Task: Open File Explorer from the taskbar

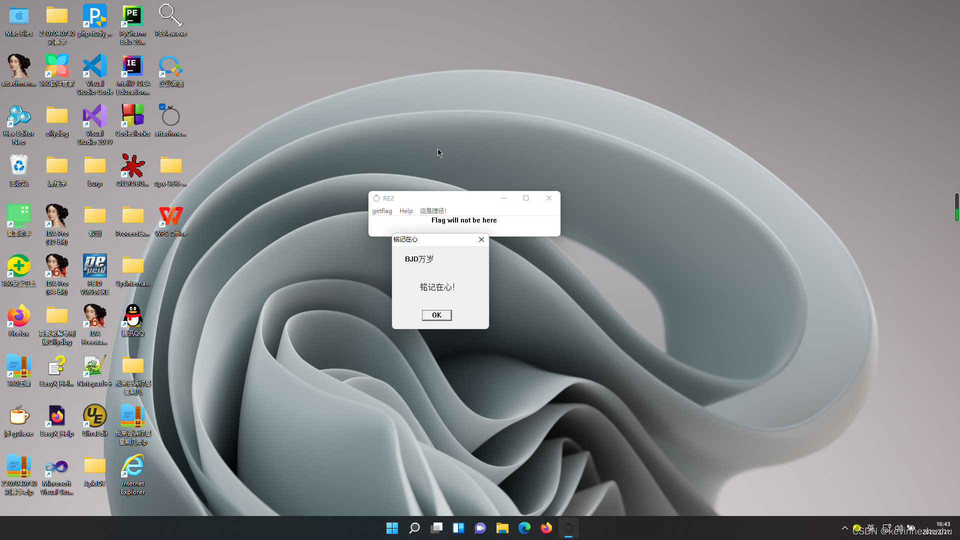Action: pos(502,528)
